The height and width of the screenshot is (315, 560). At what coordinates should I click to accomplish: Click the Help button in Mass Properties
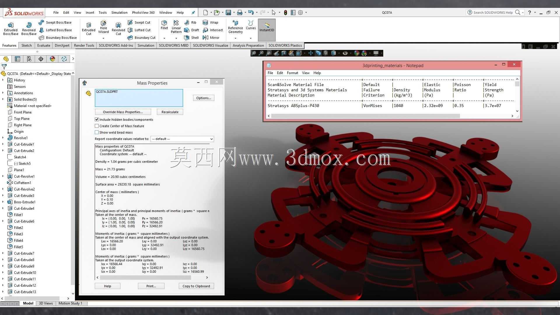107,286
